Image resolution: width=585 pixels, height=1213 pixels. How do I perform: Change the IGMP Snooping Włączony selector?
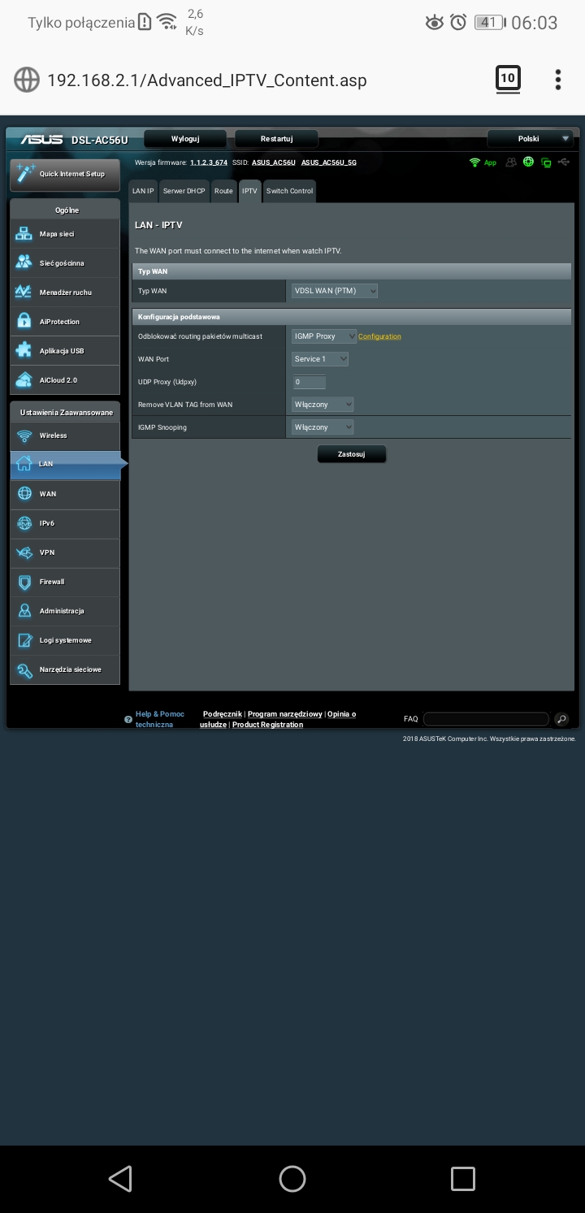(323, 427)
